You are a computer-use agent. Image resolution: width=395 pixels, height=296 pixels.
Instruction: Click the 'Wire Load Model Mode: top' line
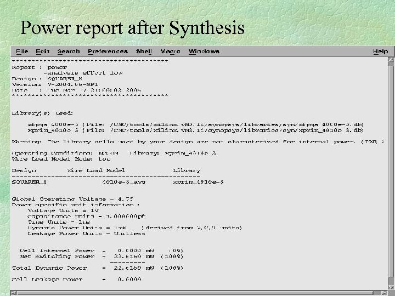pos(61,159)
